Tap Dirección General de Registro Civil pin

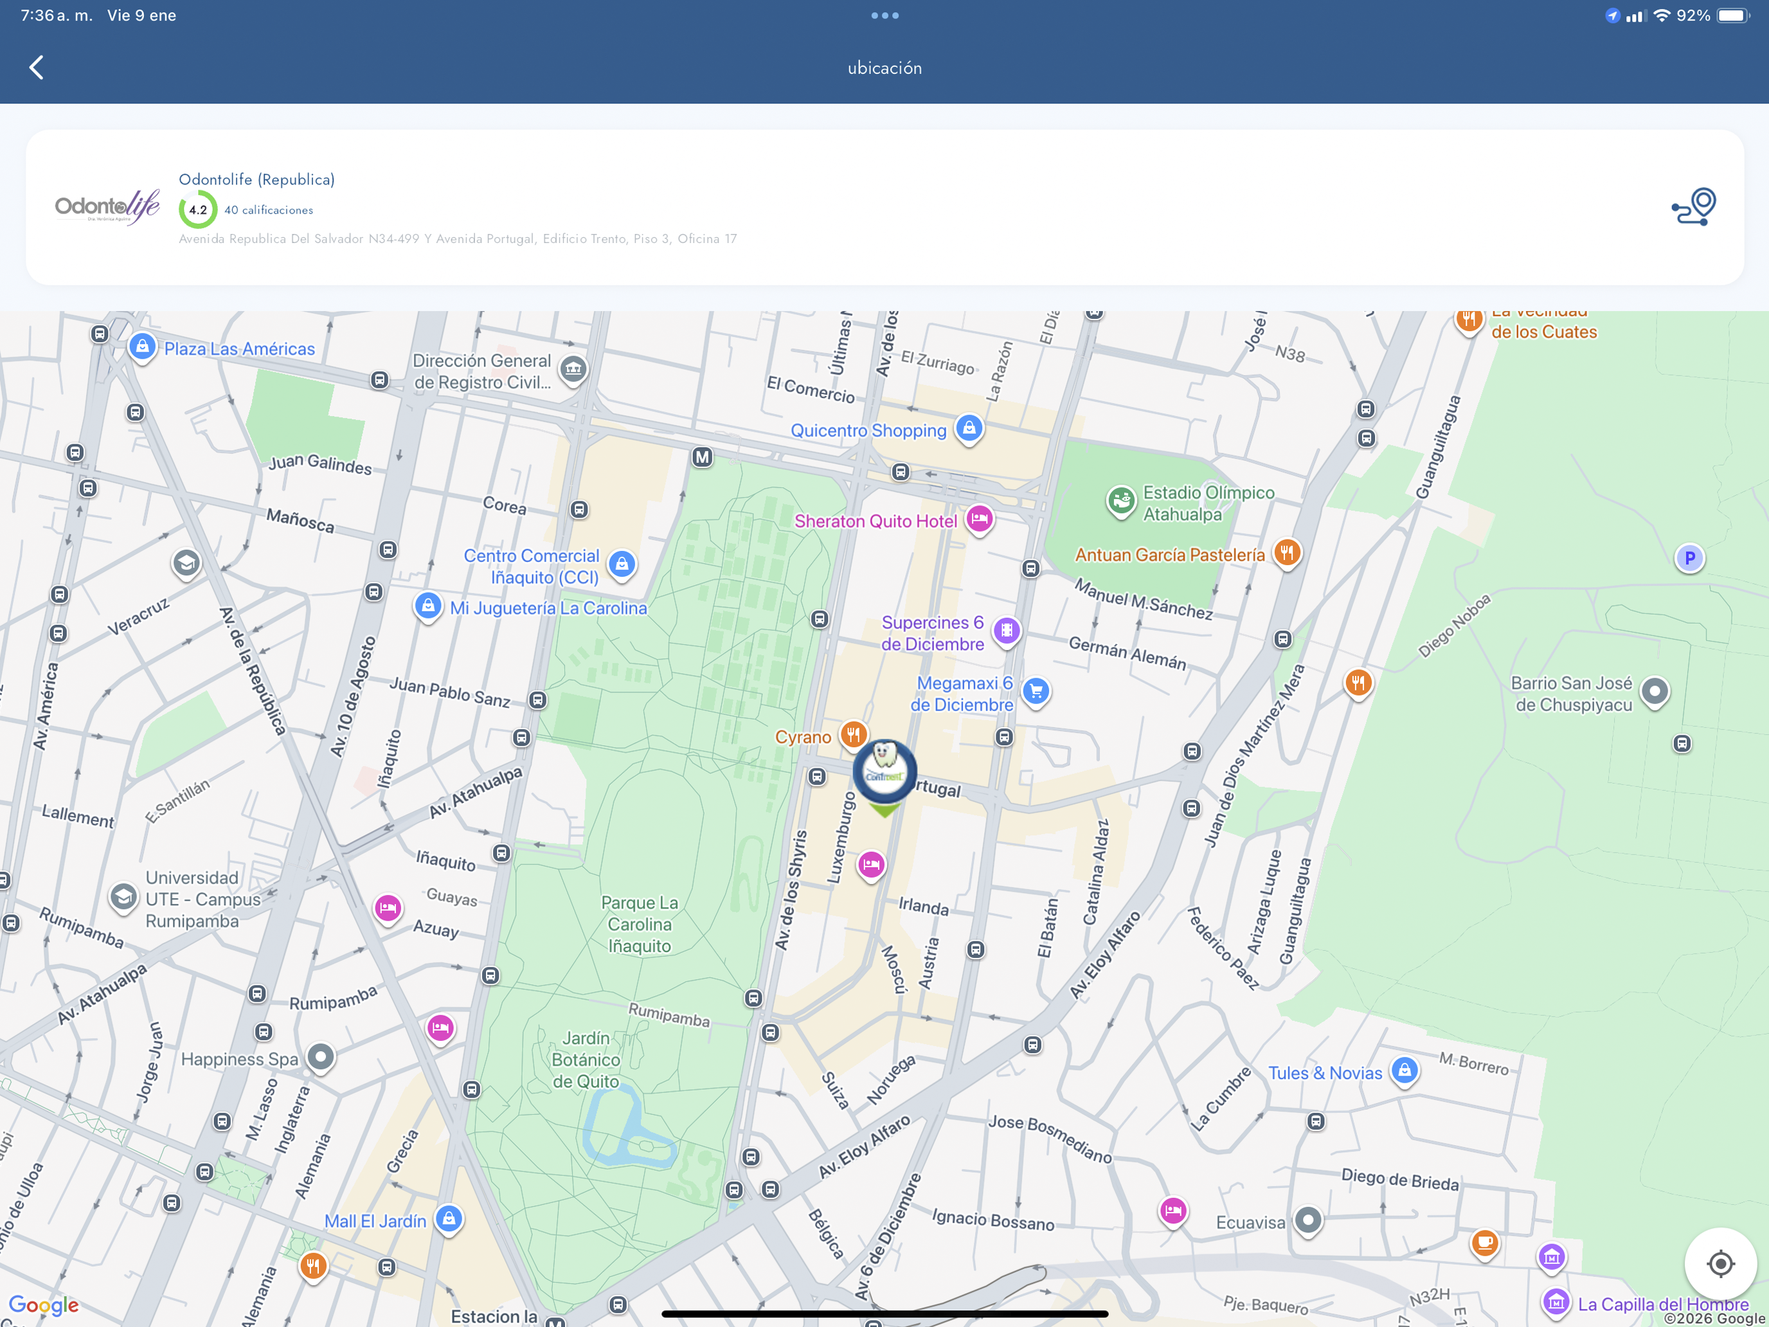click(573, 370)
